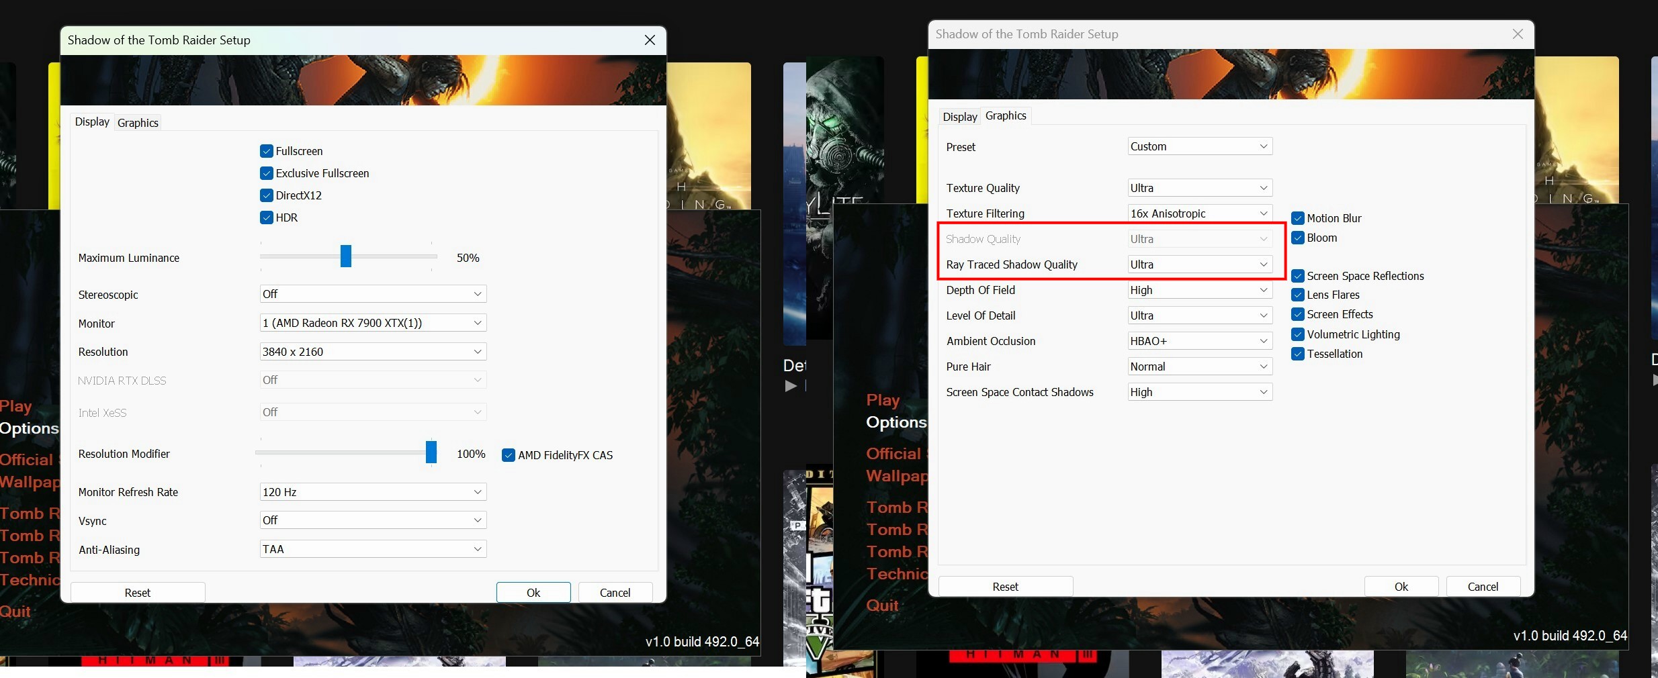The image size is (1658, 678).
Task: Click Cancel in the left Setup window
Action: click(615, 593)
